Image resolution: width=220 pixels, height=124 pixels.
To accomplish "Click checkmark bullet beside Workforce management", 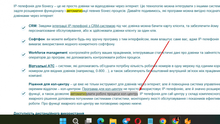I will click(x=23, y=55).
